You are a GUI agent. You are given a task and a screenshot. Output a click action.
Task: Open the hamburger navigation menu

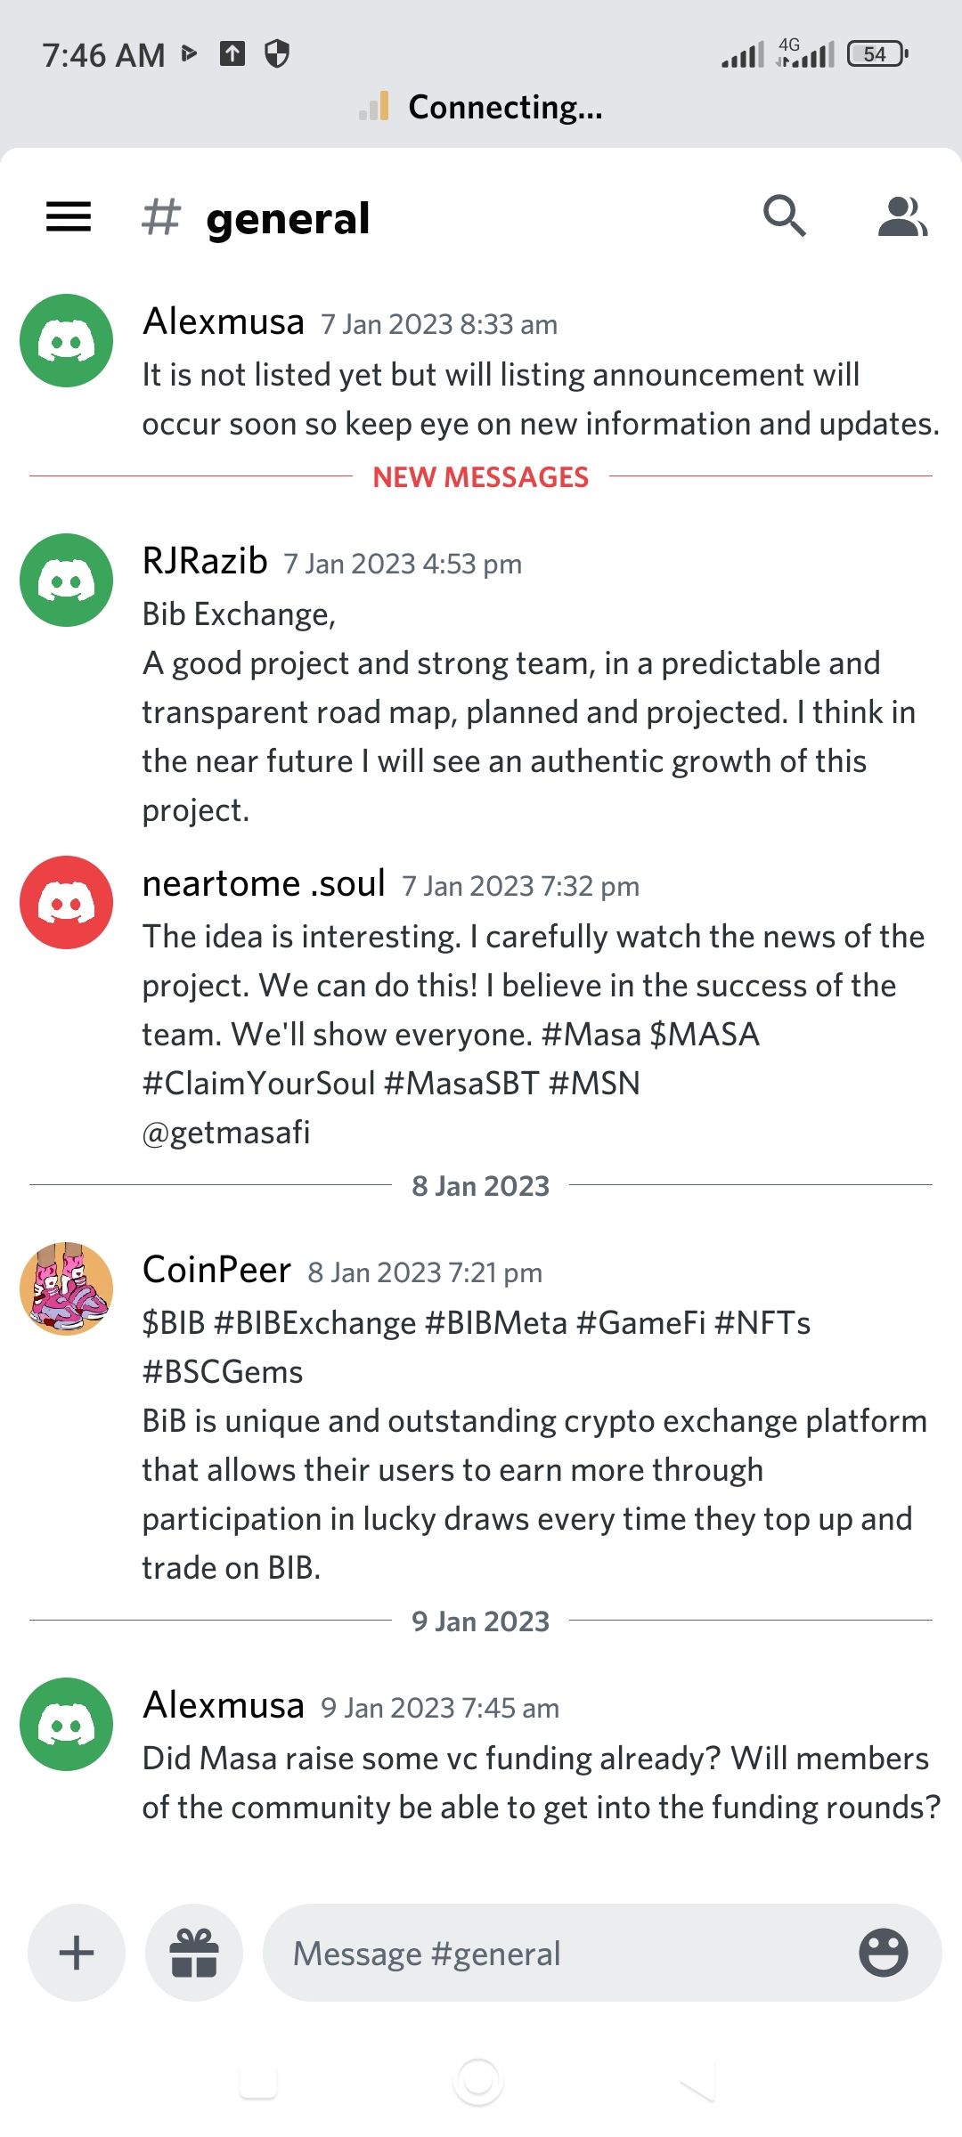(x=69, y=216)
